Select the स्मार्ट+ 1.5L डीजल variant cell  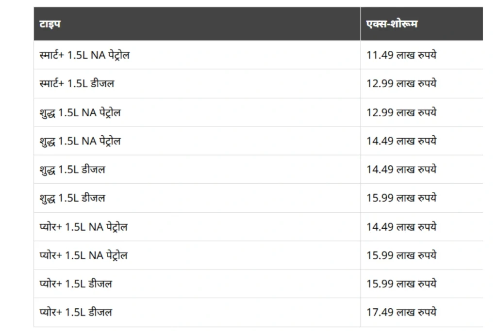pyautogui.click(x=77, y=84)
